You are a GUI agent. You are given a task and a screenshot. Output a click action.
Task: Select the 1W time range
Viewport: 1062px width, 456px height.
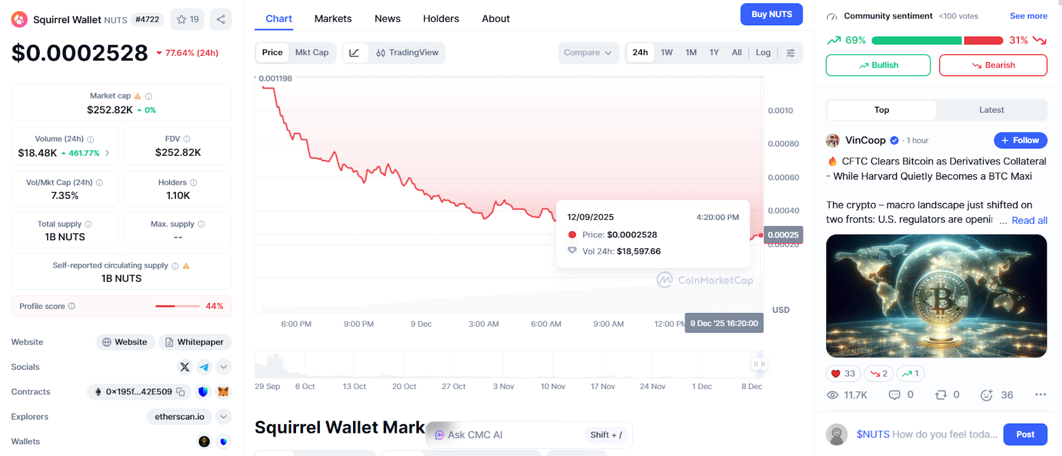click(667, 52)
